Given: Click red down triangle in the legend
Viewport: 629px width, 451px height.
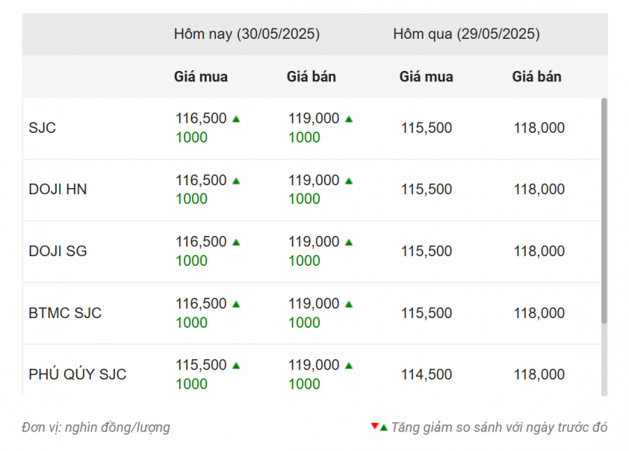Looking at the screenshot, I should tap(375, 426).
